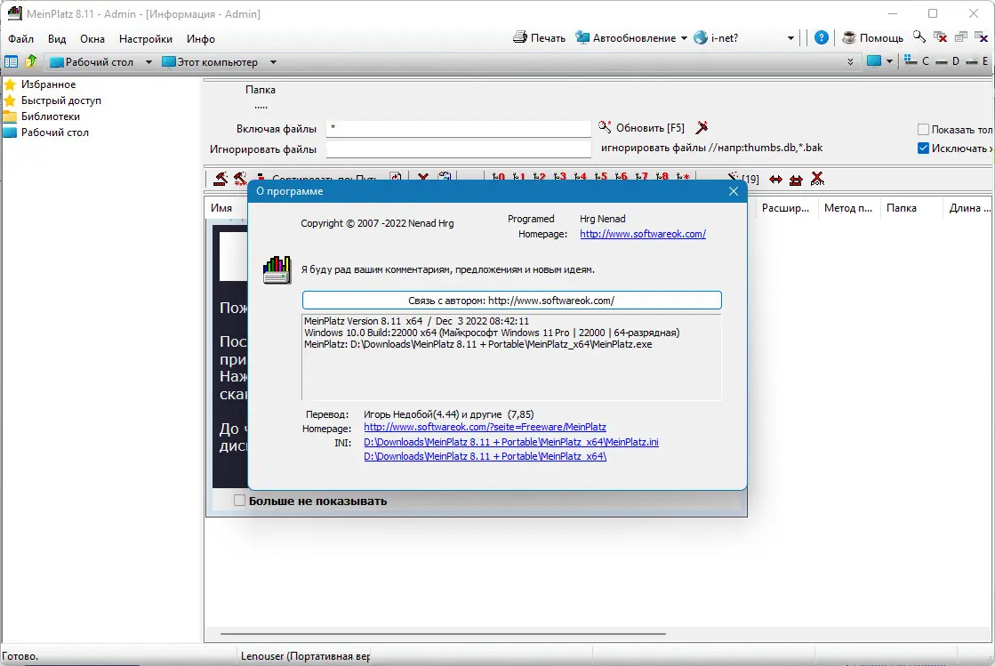Click the red icon after the double-arrow

point(796,180)
